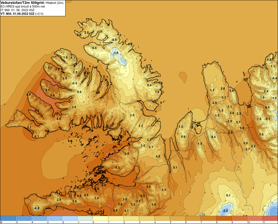The image size is (278, 224).
Task: Click the legend swatch between -1 and 0
Action: 85,218
